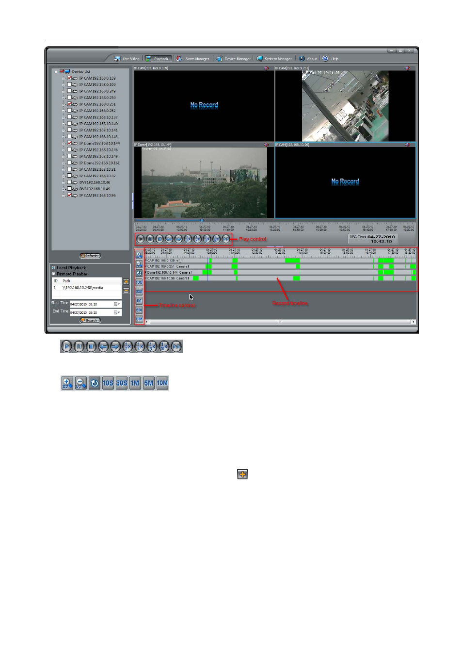Click 10M in the enlarged timeline strip

coord(162,383)
